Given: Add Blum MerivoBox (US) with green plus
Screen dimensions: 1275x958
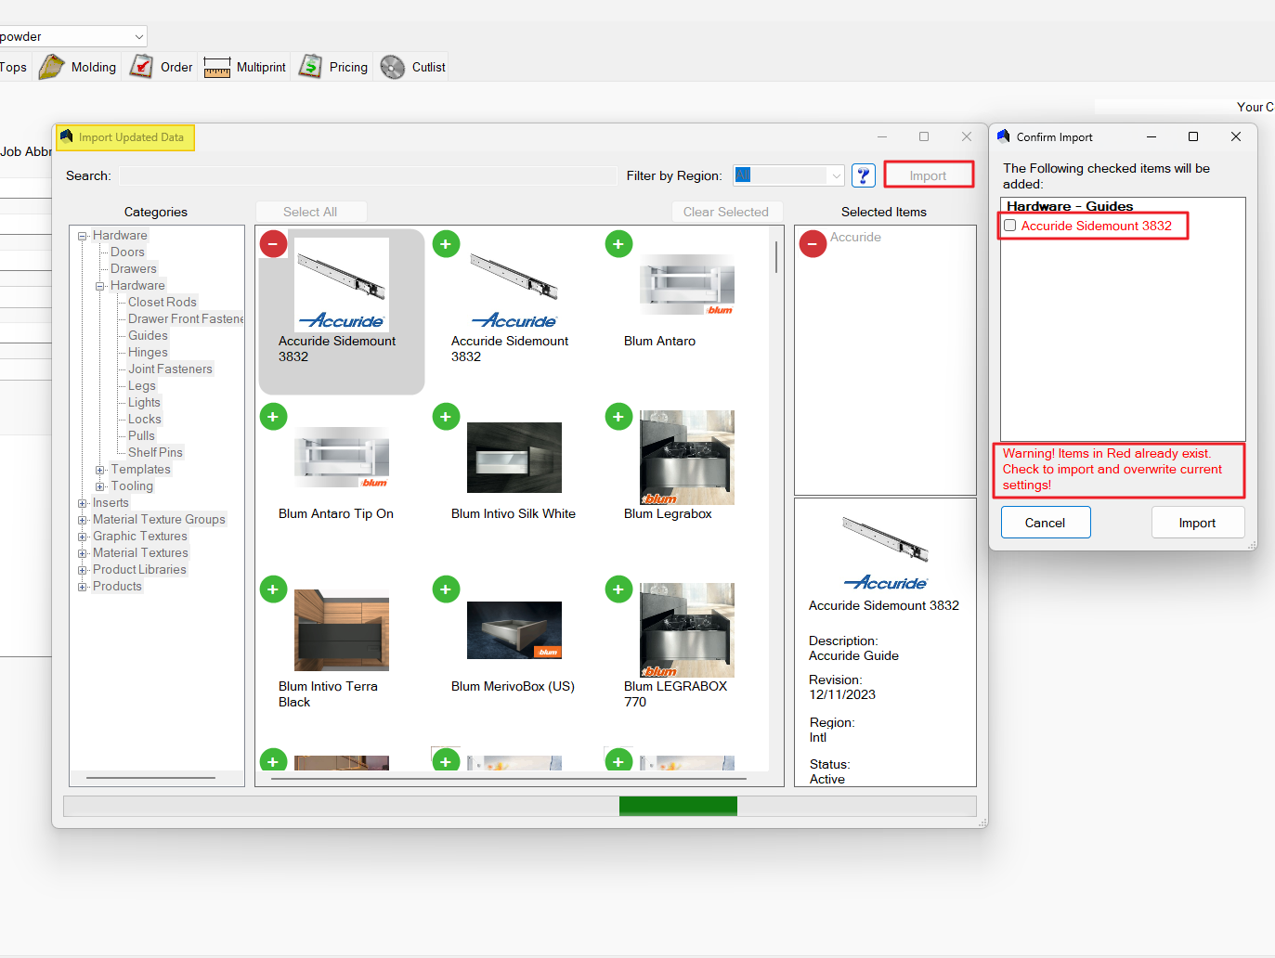Looking at the screenshot, I should click(446, 589).
